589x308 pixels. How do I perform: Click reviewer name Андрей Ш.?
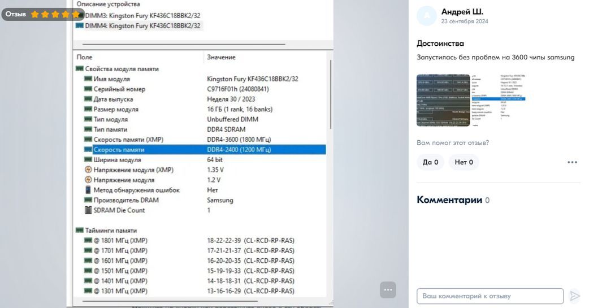coord(462,12)
